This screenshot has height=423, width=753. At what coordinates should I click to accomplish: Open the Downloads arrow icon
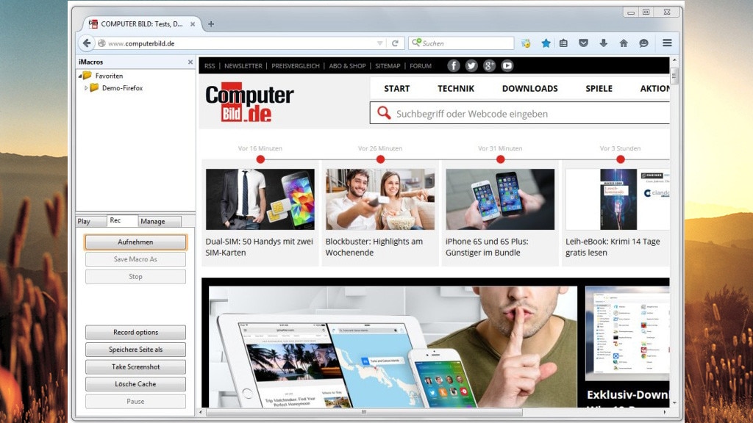603,43
